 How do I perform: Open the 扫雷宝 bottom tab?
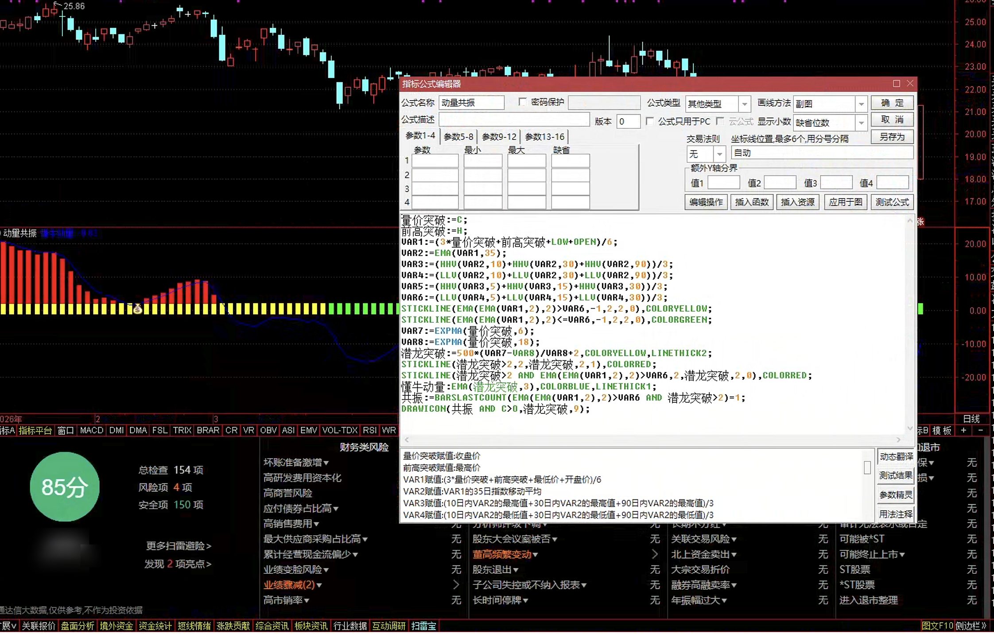tap(423, 626)
